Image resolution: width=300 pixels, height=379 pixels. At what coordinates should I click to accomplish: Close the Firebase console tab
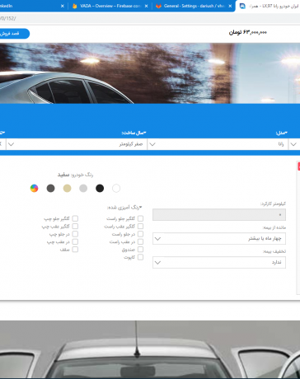[146, 6]
